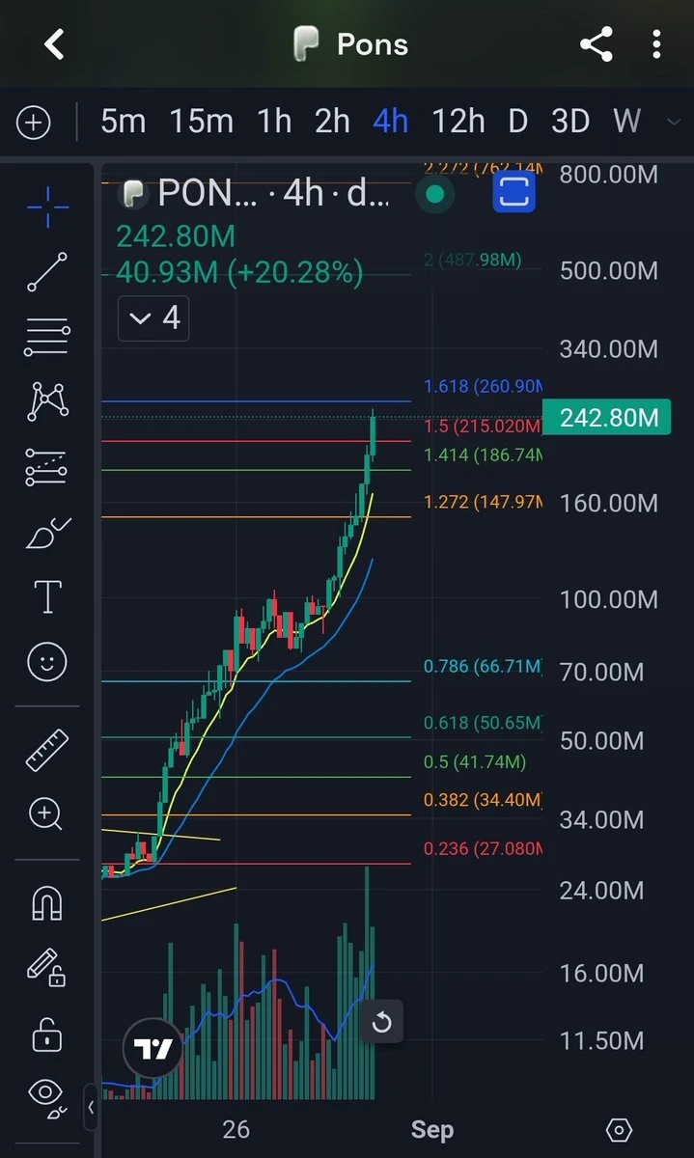Open the emoji stickers tool
The image size is (694, 1158).
[47, 662]
